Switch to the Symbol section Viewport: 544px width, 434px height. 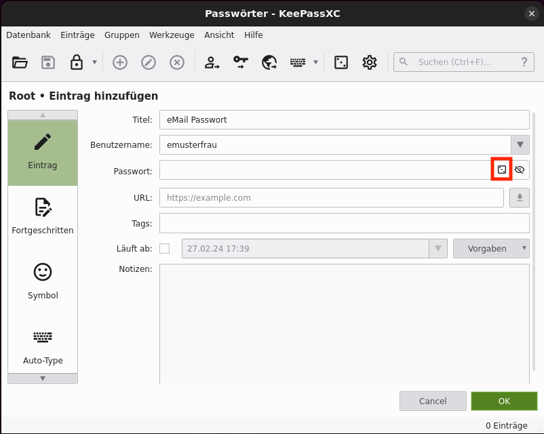coord(43,281)
